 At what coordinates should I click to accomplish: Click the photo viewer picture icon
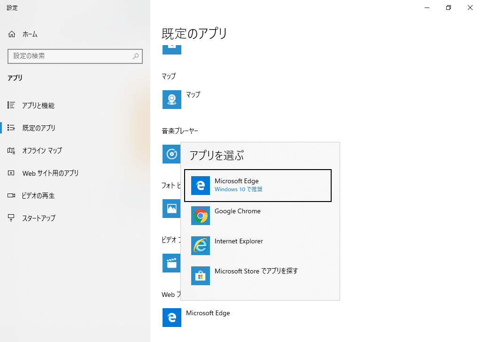[x=171, y=209]
